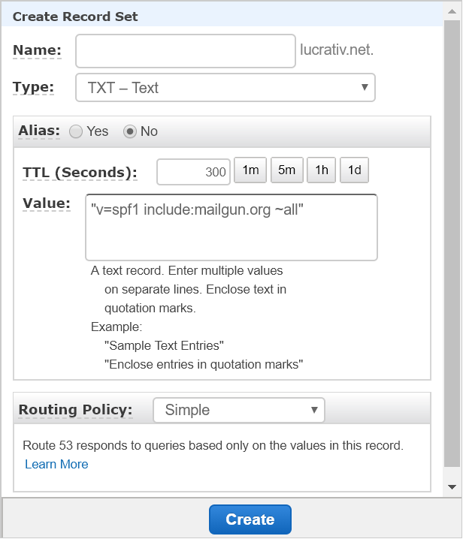The width and height of the screenshot is (463, 539).
Task: Click the TTL (Seconds) label
Action: 80,172
